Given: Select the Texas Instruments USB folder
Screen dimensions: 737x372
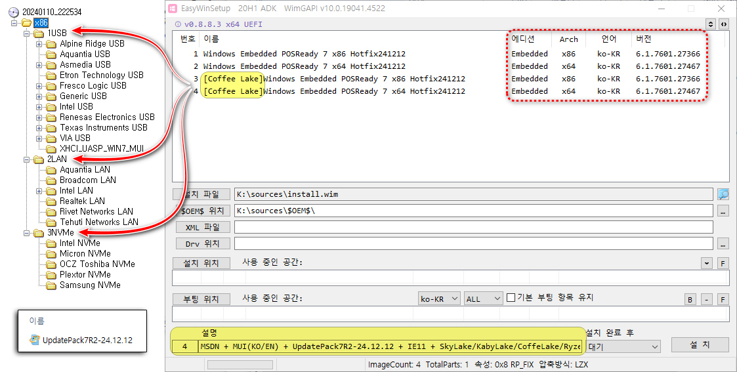Looking at the screenshot, I should click(104, 128).
